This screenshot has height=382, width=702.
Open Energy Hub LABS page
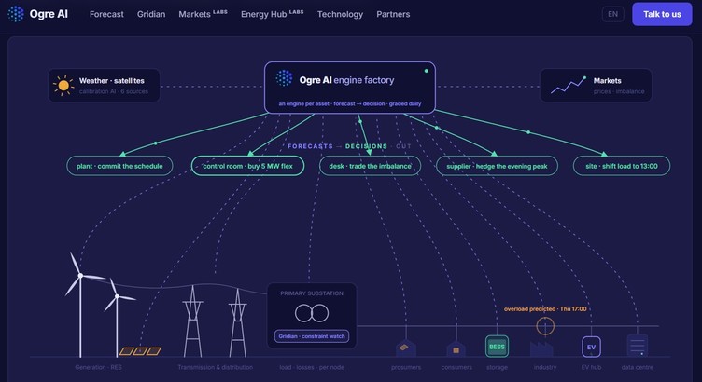(273, 14)
